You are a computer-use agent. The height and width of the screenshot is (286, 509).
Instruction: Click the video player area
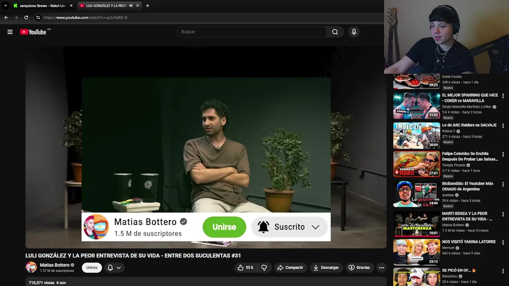[206, 147]
